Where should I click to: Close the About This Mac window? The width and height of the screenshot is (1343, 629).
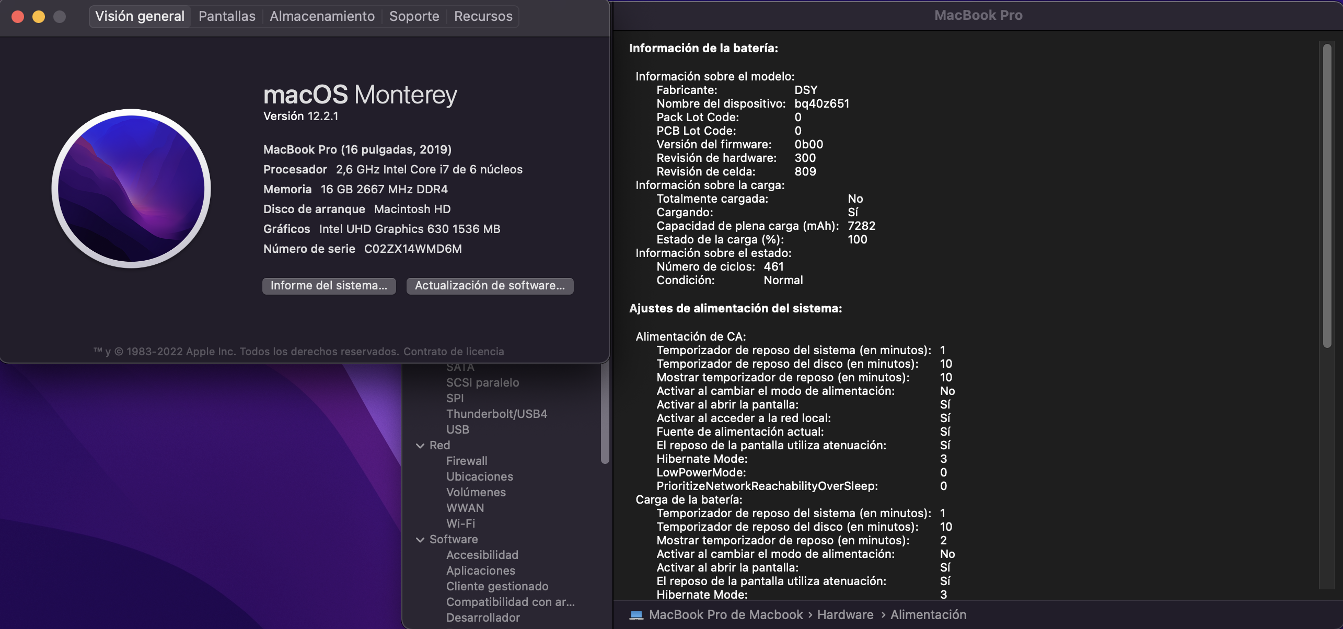pos(18,17)
